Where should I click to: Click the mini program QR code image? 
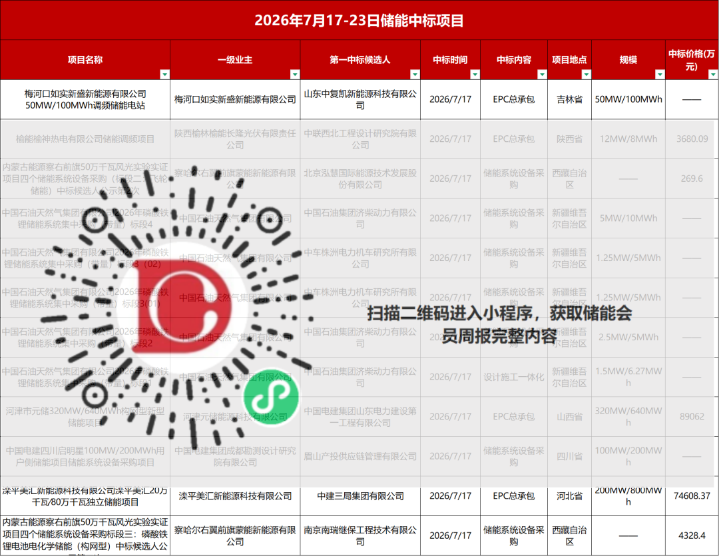177,306
